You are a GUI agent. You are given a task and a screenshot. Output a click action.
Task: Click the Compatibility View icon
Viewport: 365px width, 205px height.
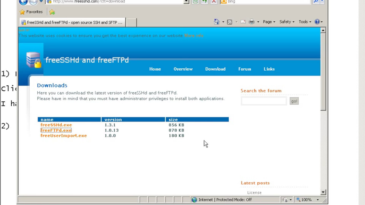coord(195,2)
